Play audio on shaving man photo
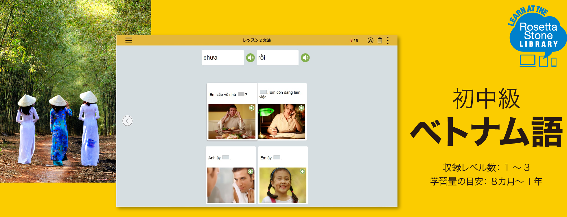The image size is (567, 217). pyautogui.click(x=251, y=171)
